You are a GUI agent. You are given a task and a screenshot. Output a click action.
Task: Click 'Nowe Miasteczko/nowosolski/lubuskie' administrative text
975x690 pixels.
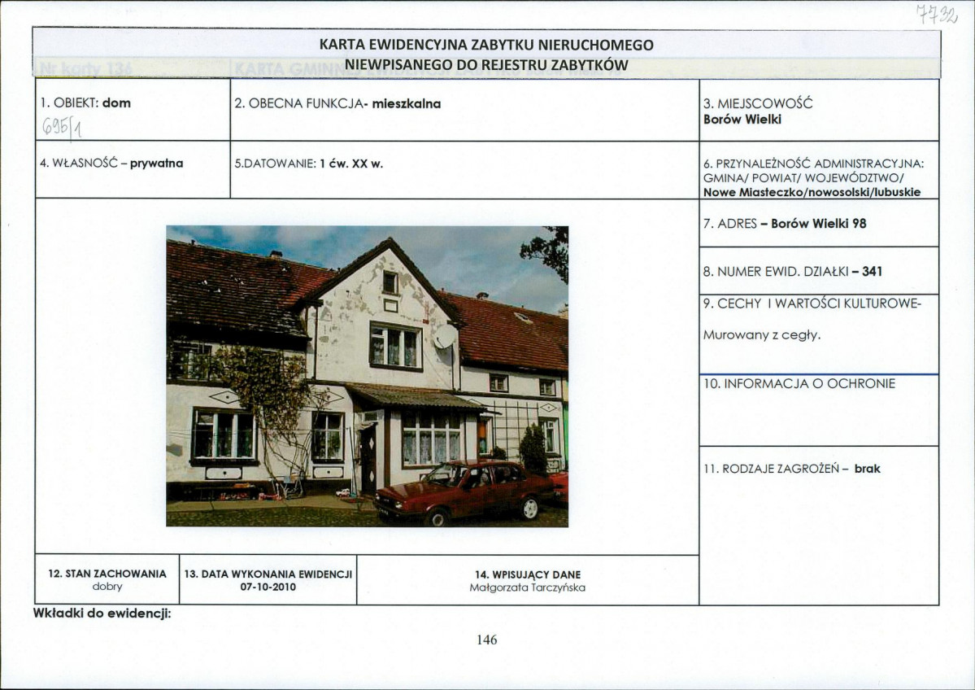point(812,192)
